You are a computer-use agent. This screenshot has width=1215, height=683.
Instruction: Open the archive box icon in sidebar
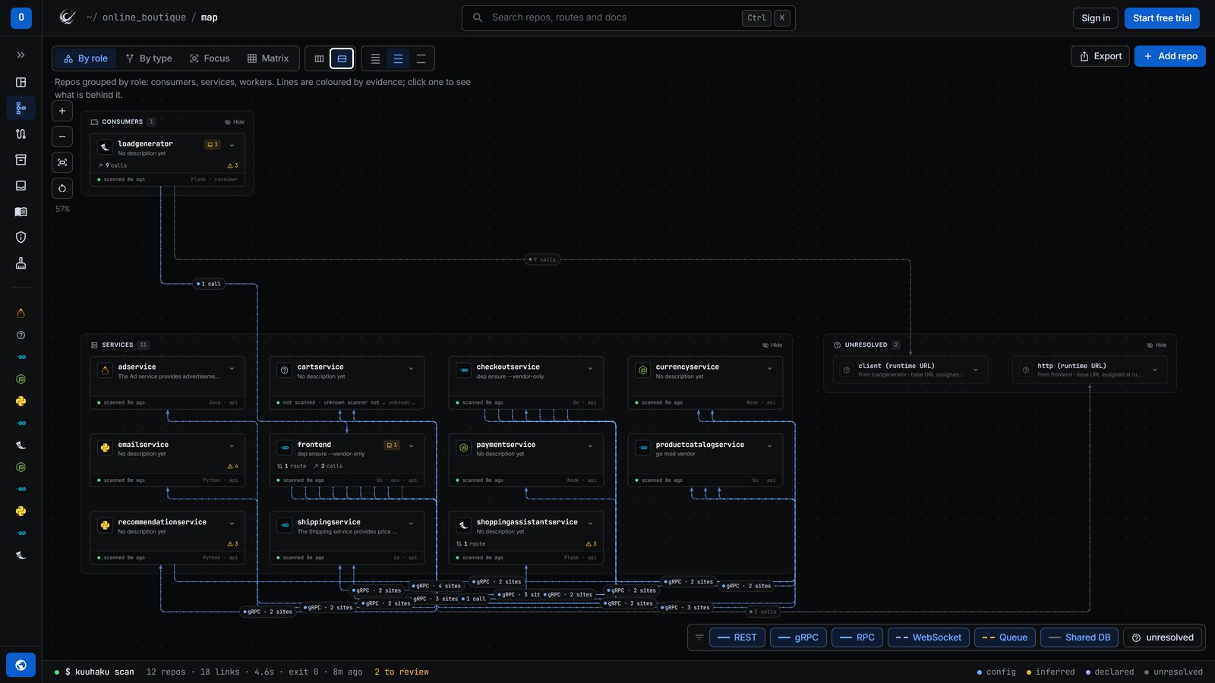click(21, 159)
